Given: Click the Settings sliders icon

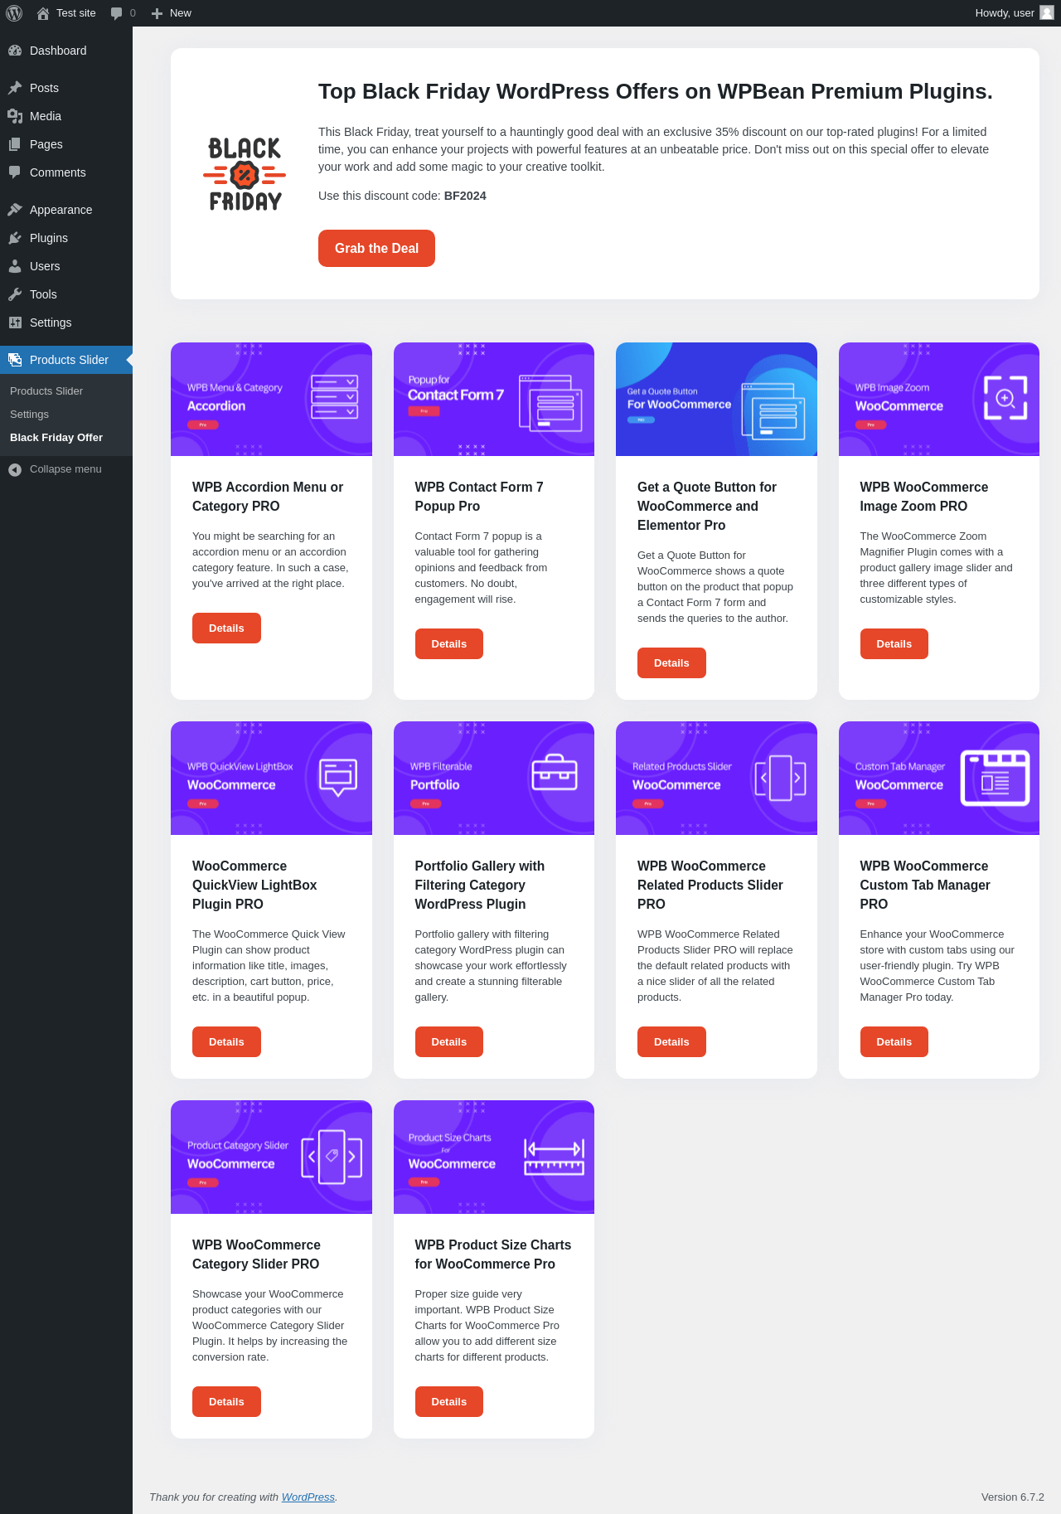Looking at the screenshot, I should click(15, 323).
